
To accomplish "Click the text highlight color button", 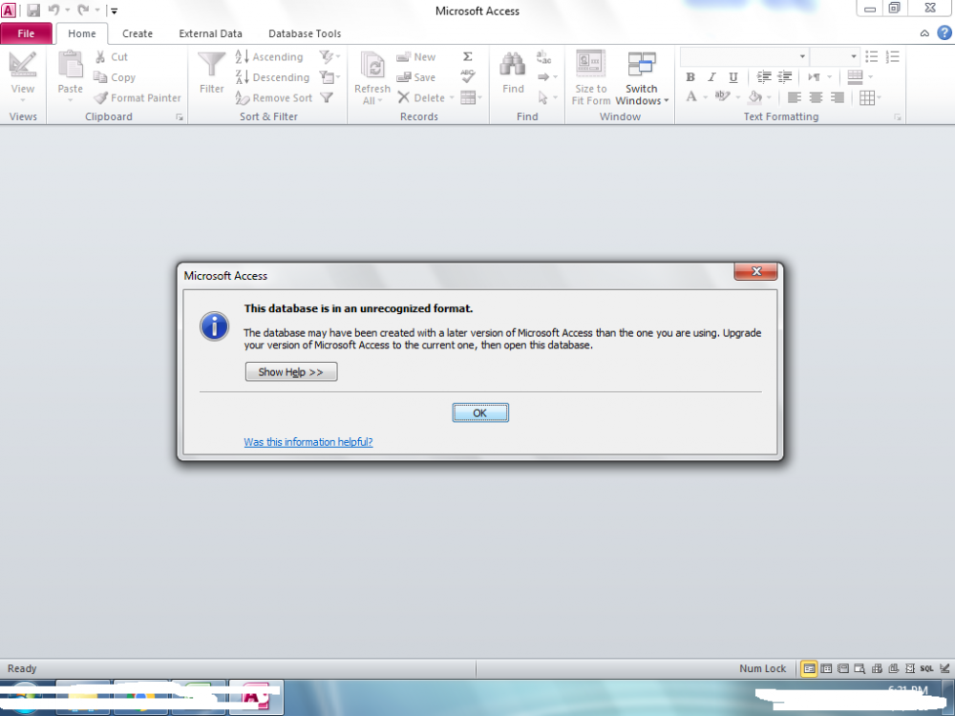I will tap(722, 96).
